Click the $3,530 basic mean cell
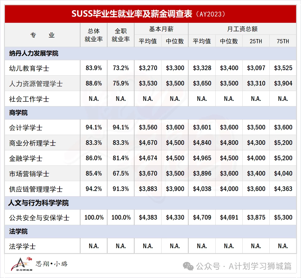The height and width of the screenshot is (278, 301). [148, 83]
